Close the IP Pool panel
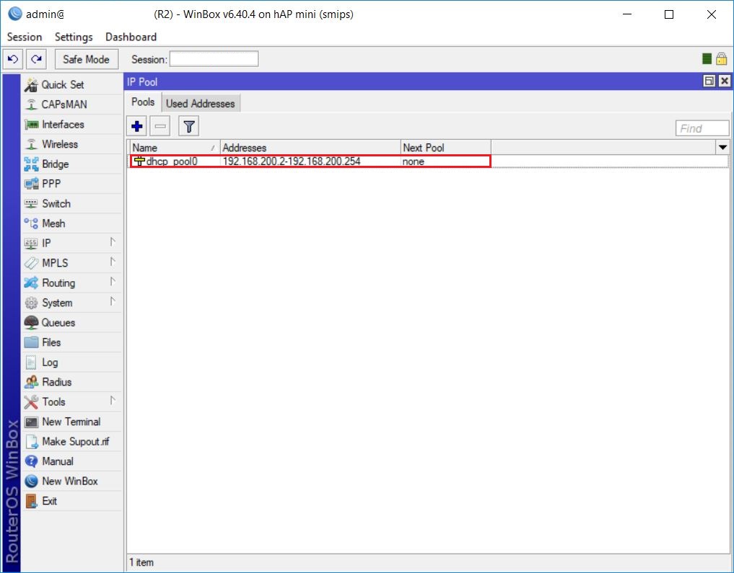The image size is (734, 573). point(724,81)
